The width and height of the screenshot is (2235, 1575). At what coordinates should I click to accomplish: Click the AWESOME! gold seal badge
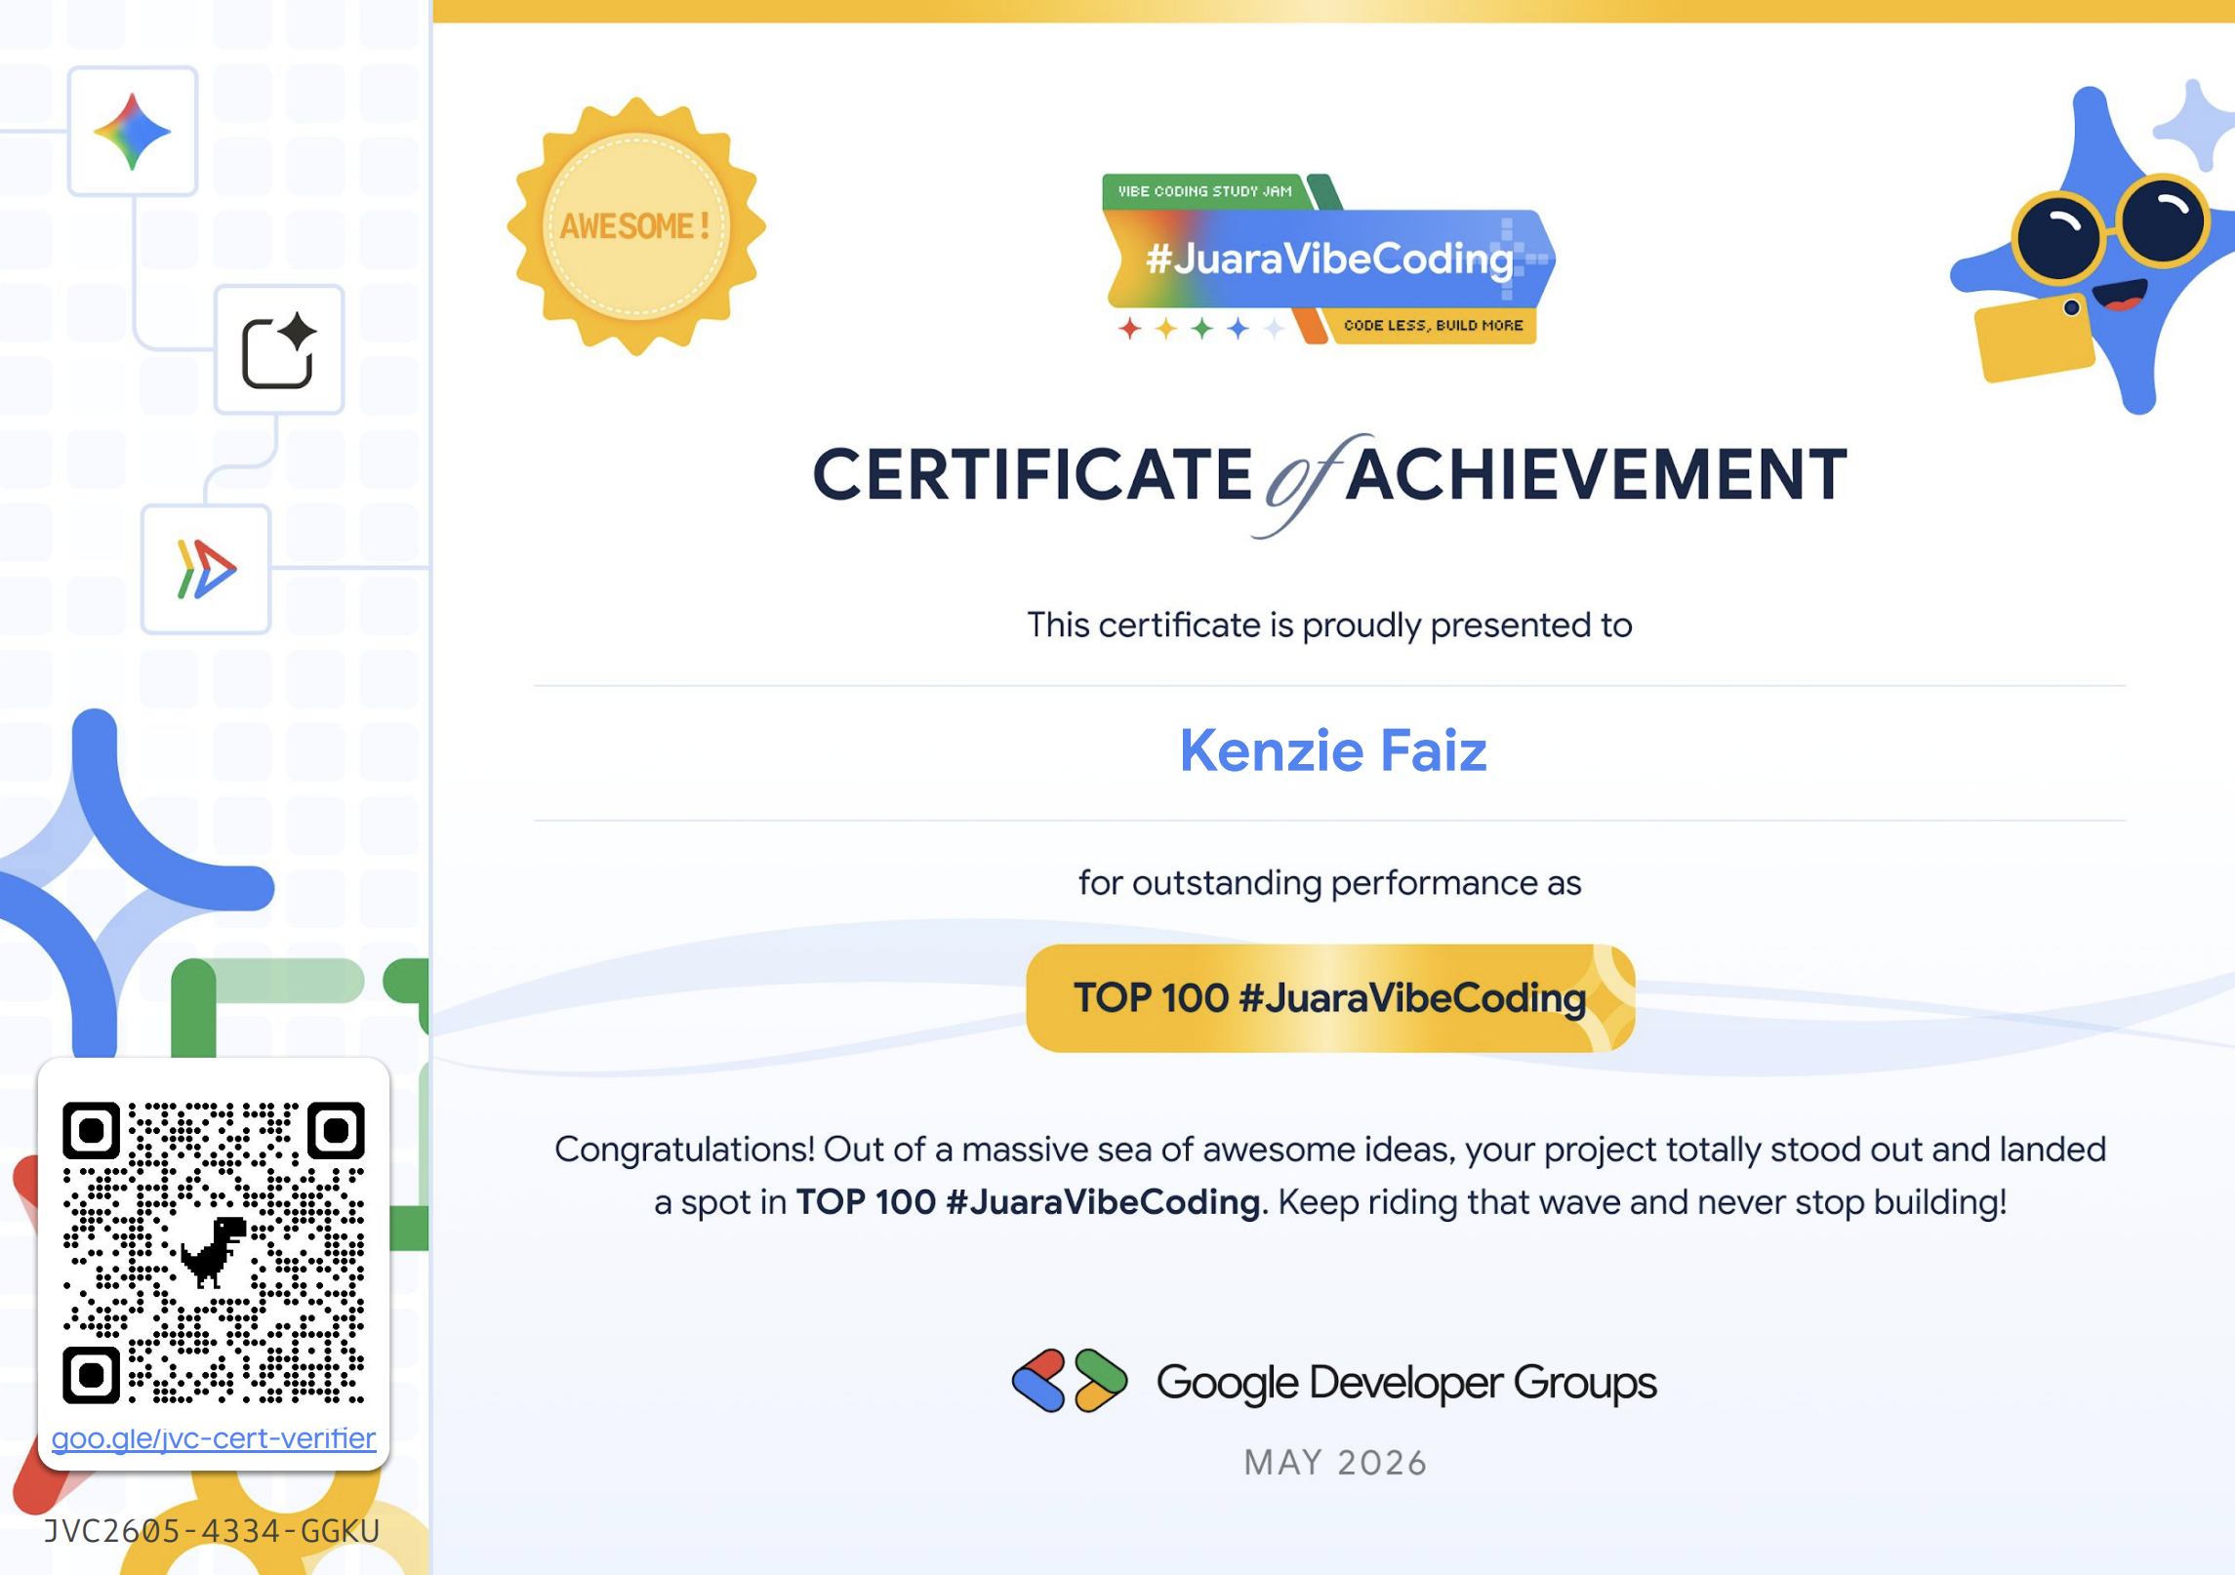click(x=636, y=226)
